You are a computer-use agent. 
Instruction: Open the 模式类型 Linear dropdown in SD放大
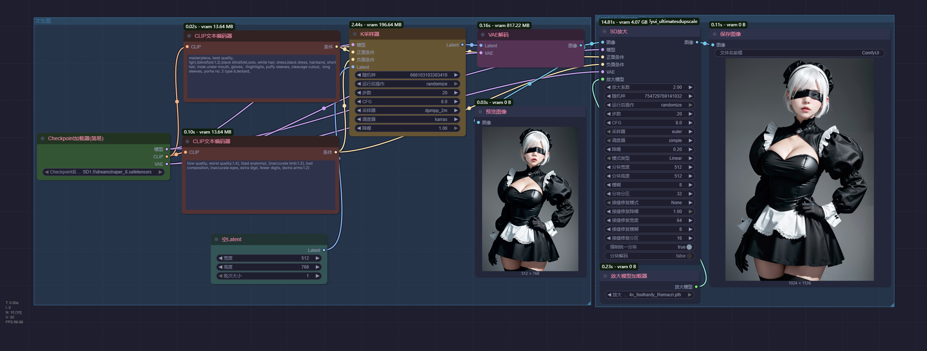[649, 158]
